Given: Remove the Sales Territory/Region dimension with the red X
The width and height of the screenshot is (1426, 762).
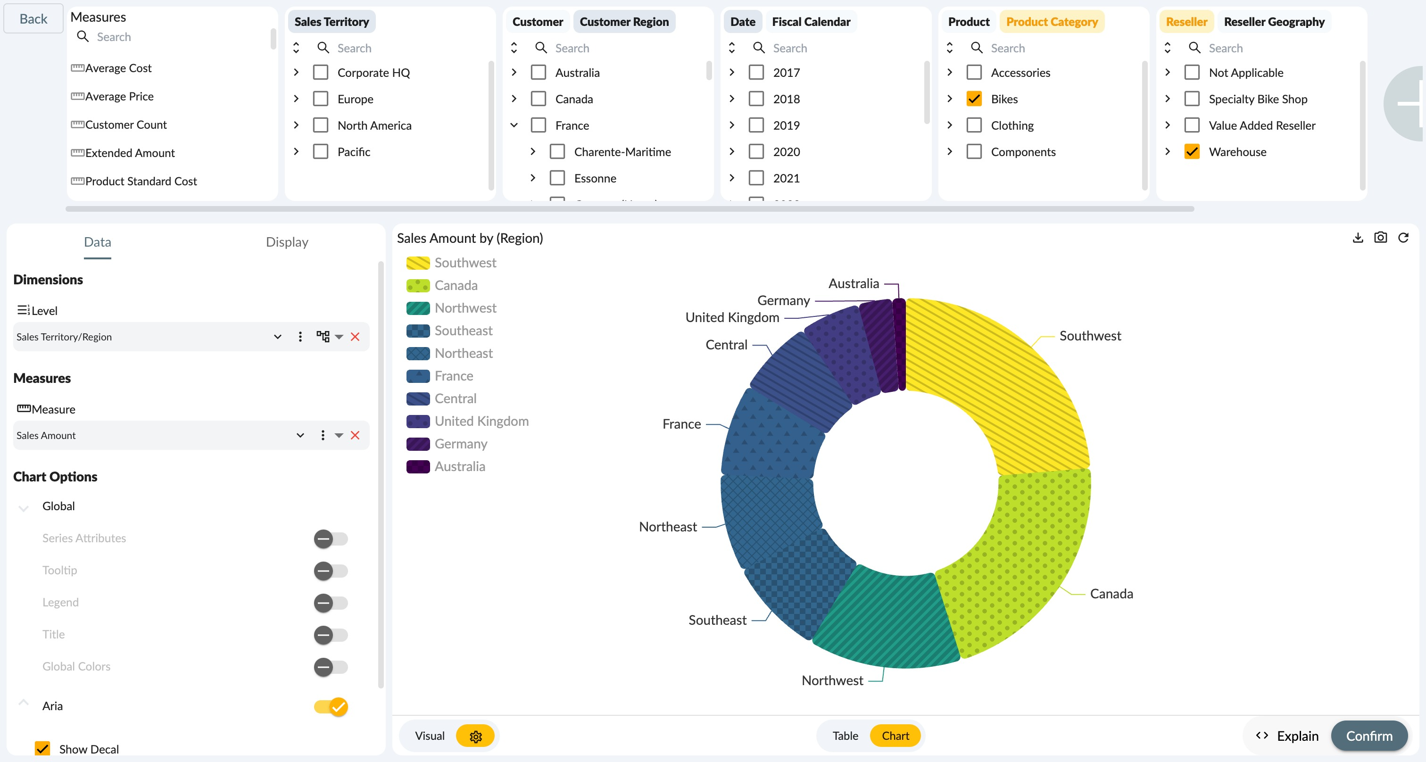Looking at the screenshot, I should [x=356, y=337].
